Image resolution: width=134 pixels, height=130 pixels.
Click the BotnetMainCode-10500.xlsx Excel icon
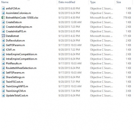click(x=3, y=18)
